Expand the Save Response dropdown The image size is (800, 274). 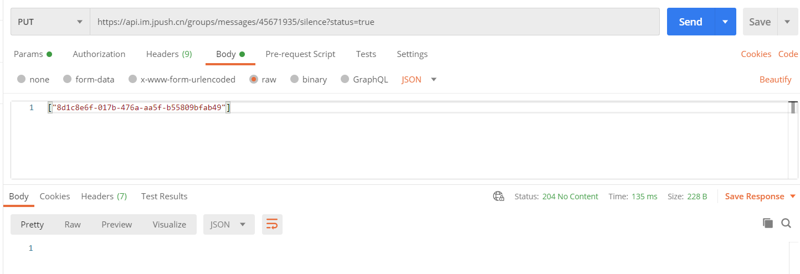[x=792, y=197]
